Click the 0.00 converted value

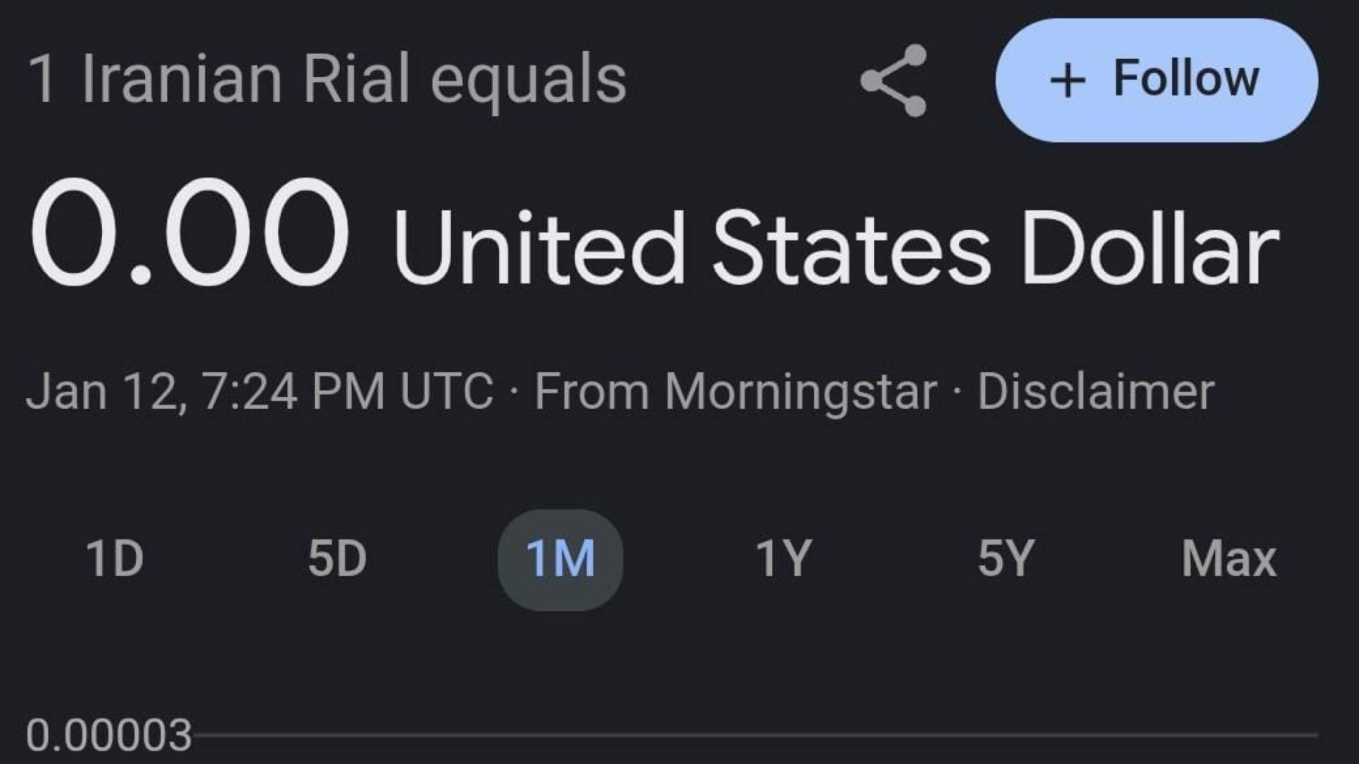coord(189,233)
